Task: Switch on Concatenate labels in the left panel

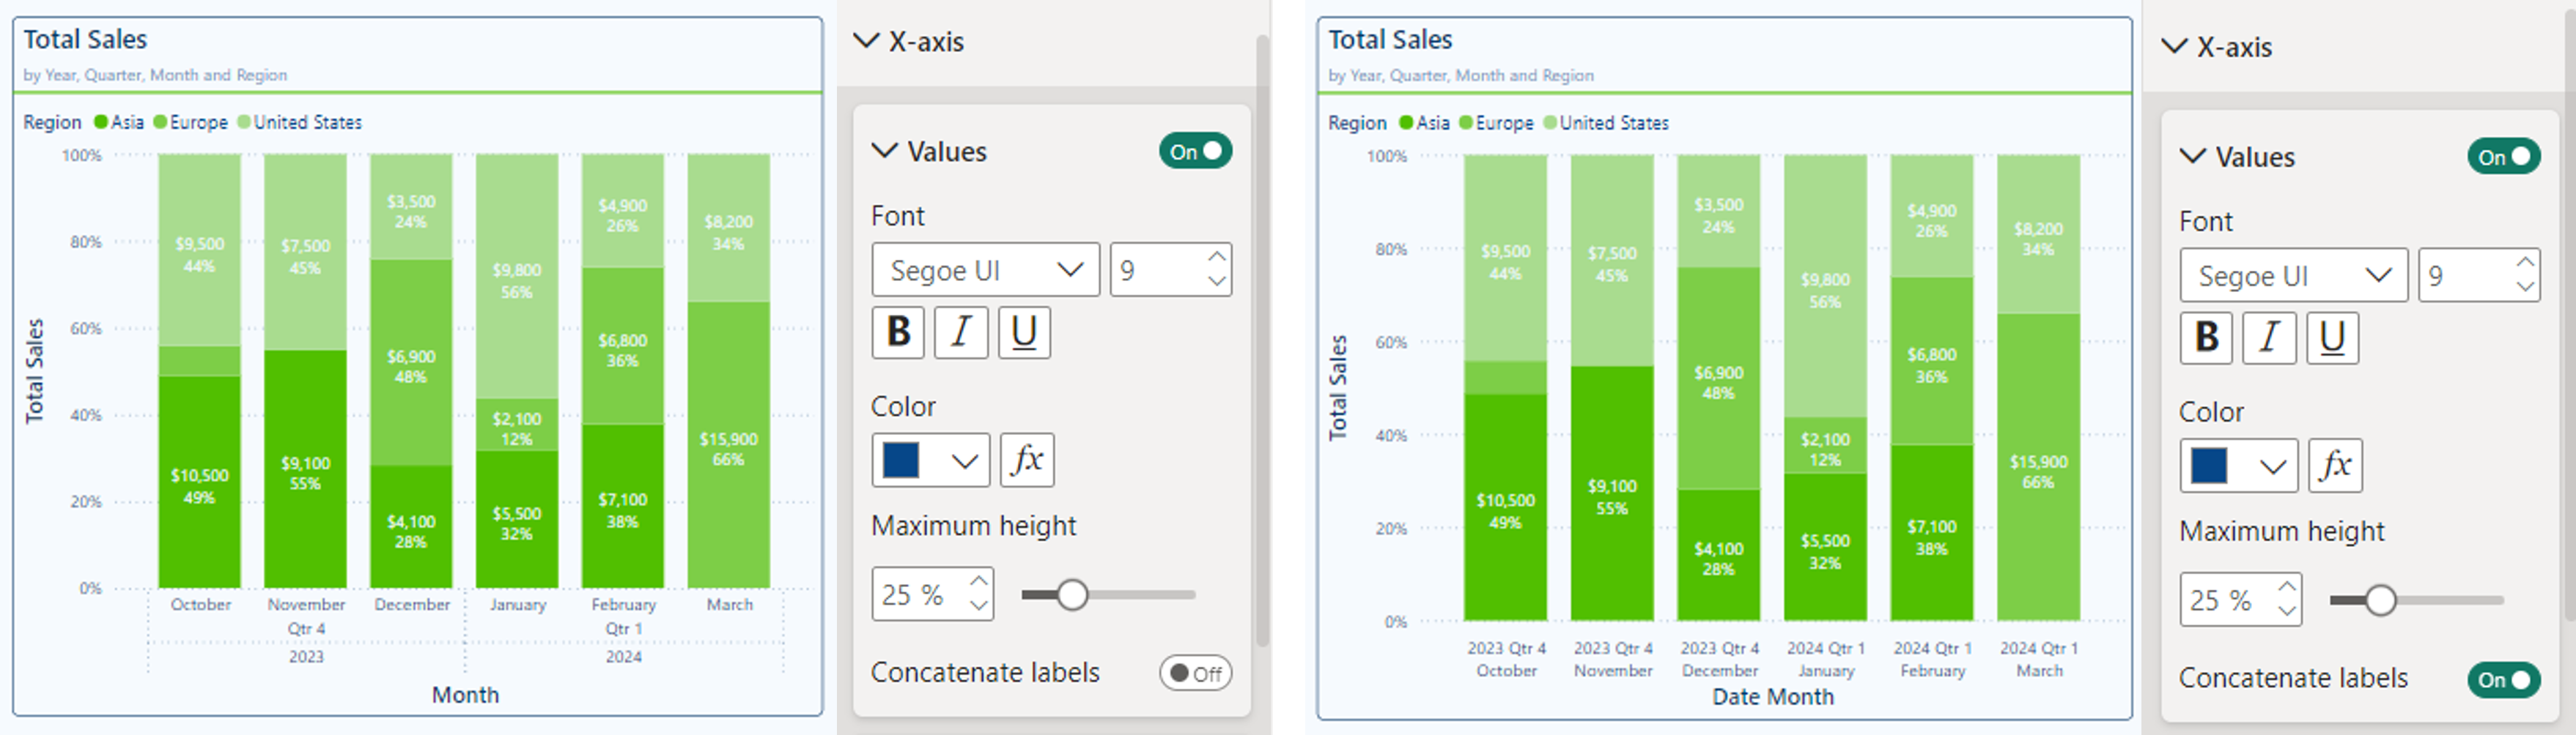Action: 1196,673
